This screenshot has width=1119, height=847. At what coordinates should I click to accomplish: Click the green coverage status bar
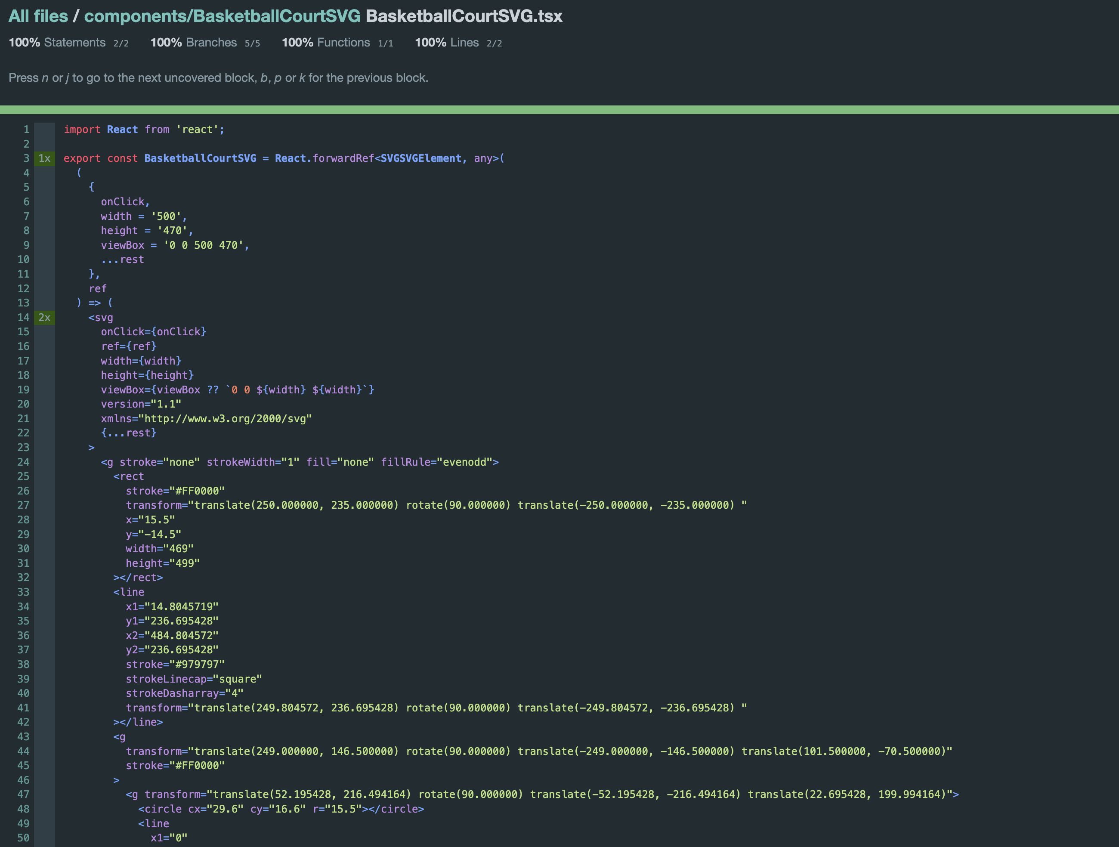click(x=559, y=110)
